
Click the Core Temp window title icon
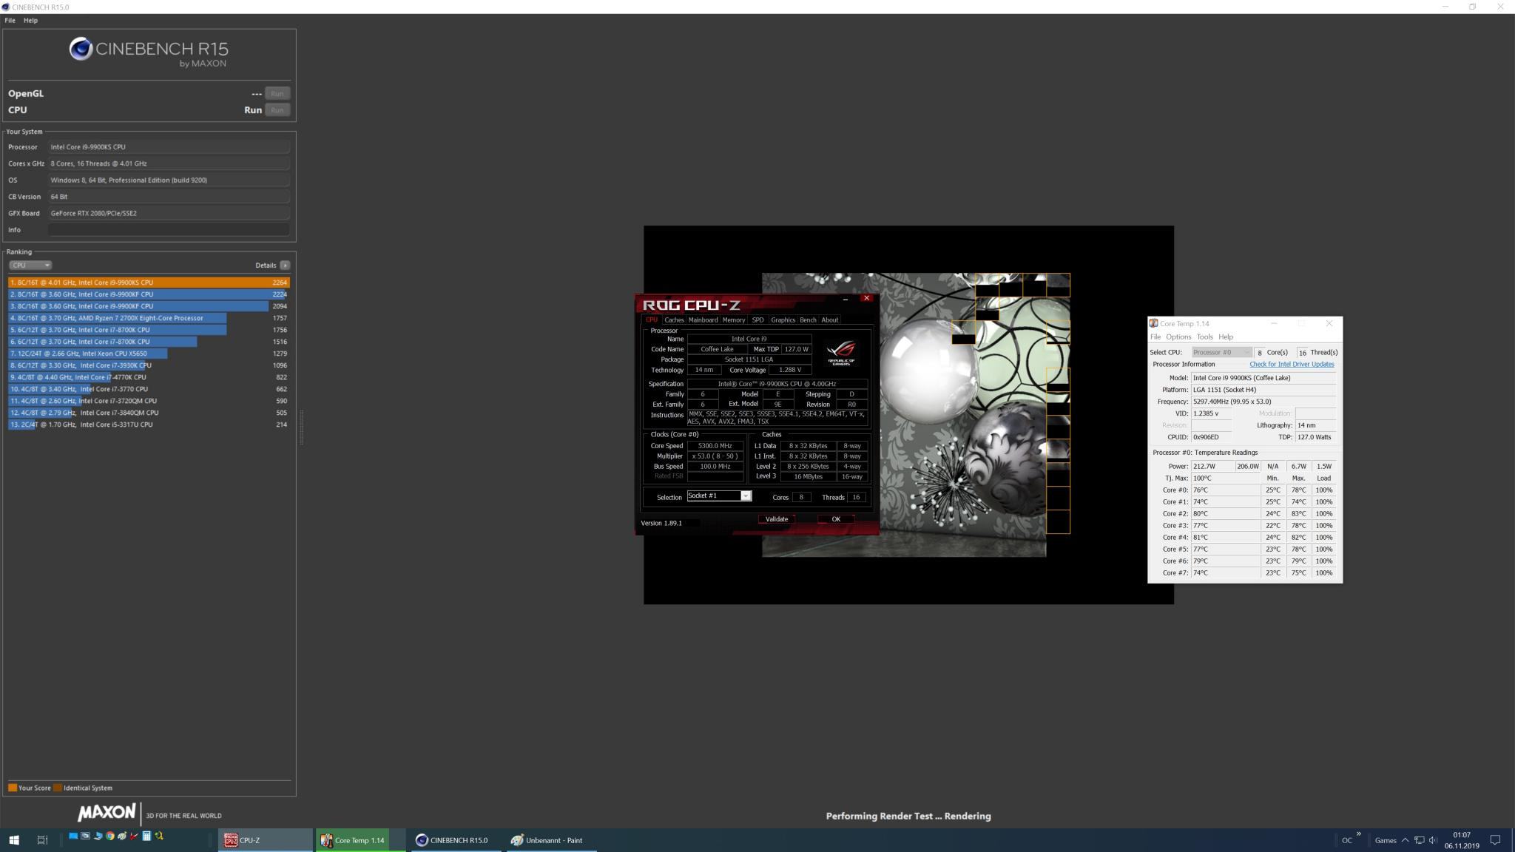[1153, 323]
